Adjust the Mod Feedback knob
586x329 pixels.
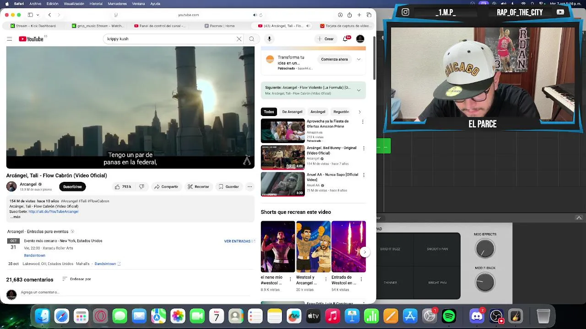(x=485, y=282)
